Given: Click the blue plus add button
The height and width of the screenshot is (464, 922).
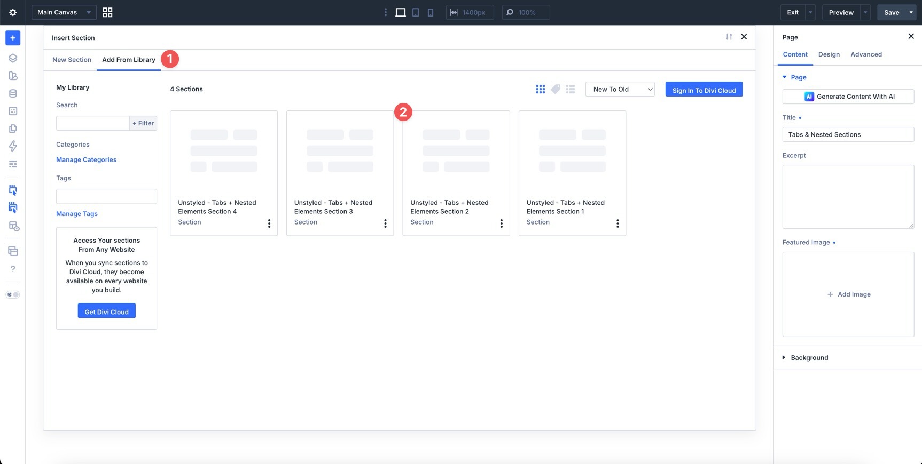Looking at the screenshot, I should tap(13, 38).
